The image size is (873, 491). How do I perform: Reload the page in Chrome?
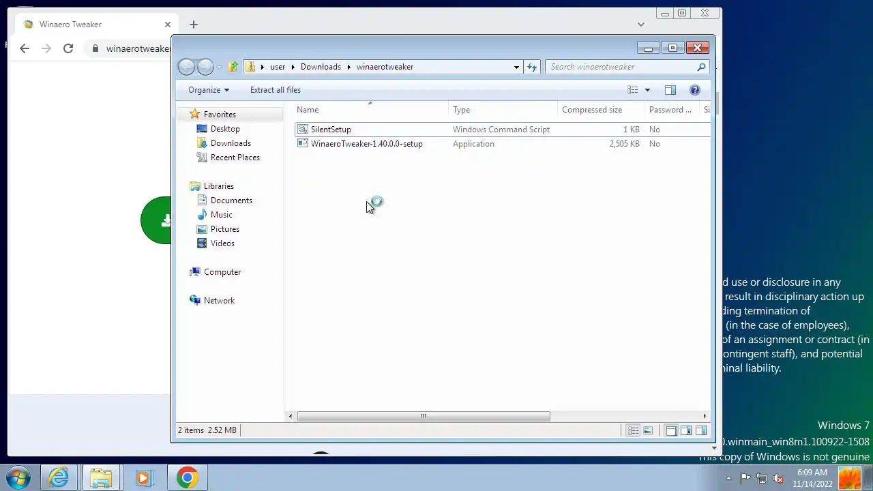click(68, 48)
